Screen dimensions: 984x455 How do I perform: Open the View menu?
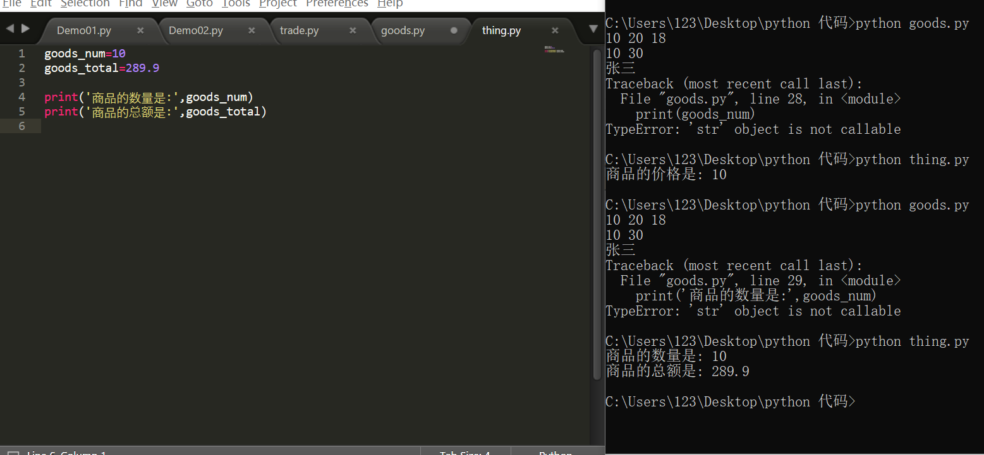(164, 4)
